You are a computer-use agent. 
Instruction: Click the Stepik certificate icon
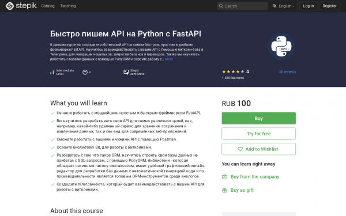coord(126,72)
